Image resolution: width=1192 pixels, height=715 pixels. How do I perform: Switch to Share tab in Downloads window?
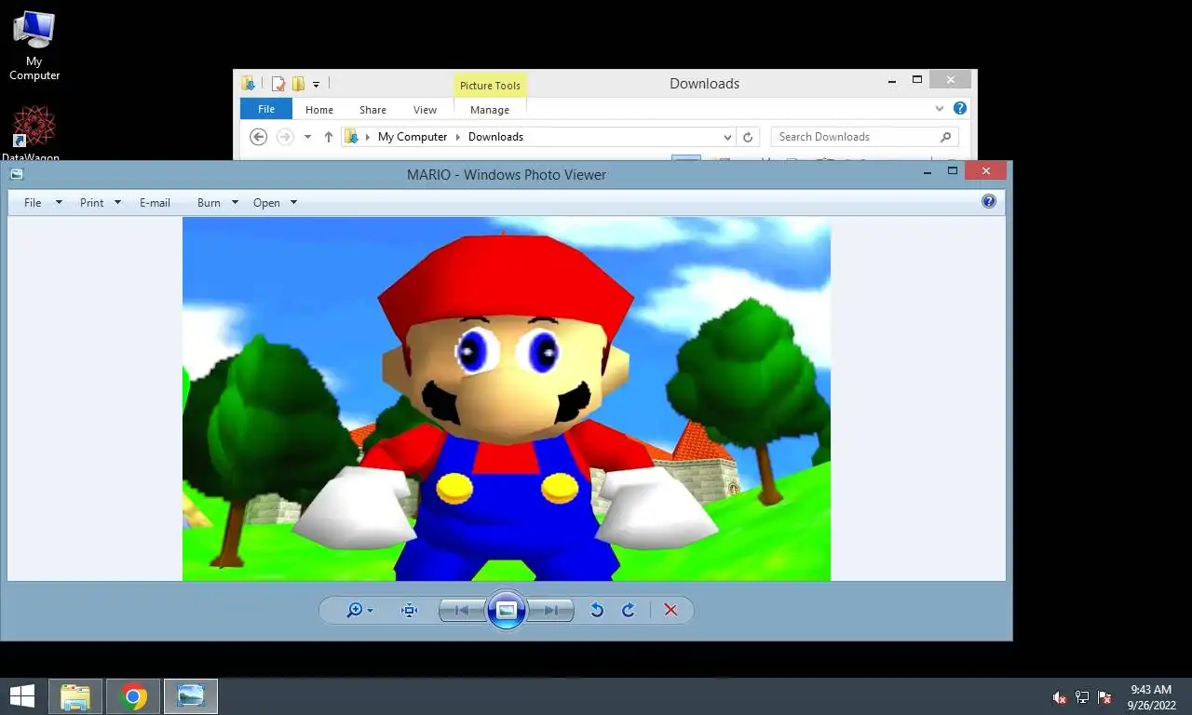pos(372,110)
